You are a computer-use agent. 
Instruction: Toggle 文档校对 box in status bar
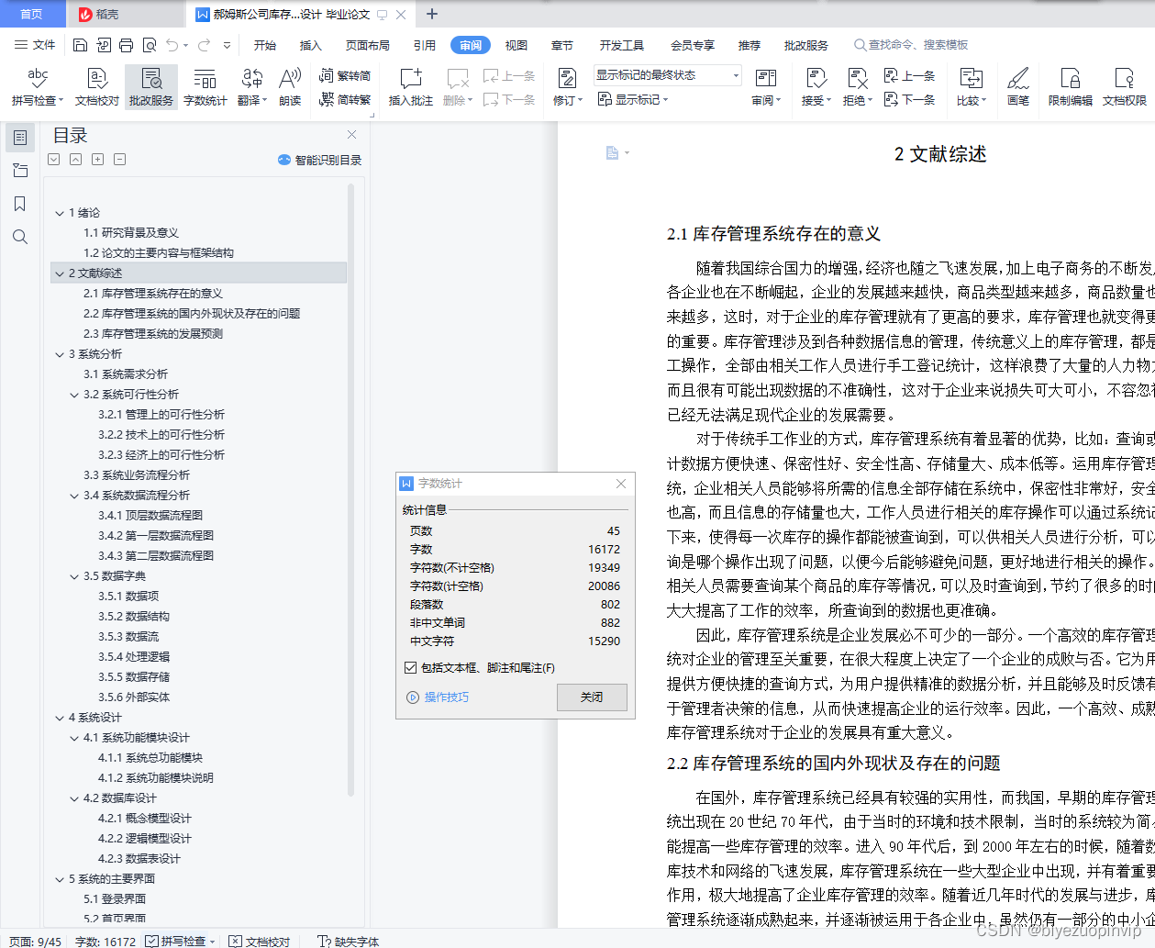[x=236, y=941]
